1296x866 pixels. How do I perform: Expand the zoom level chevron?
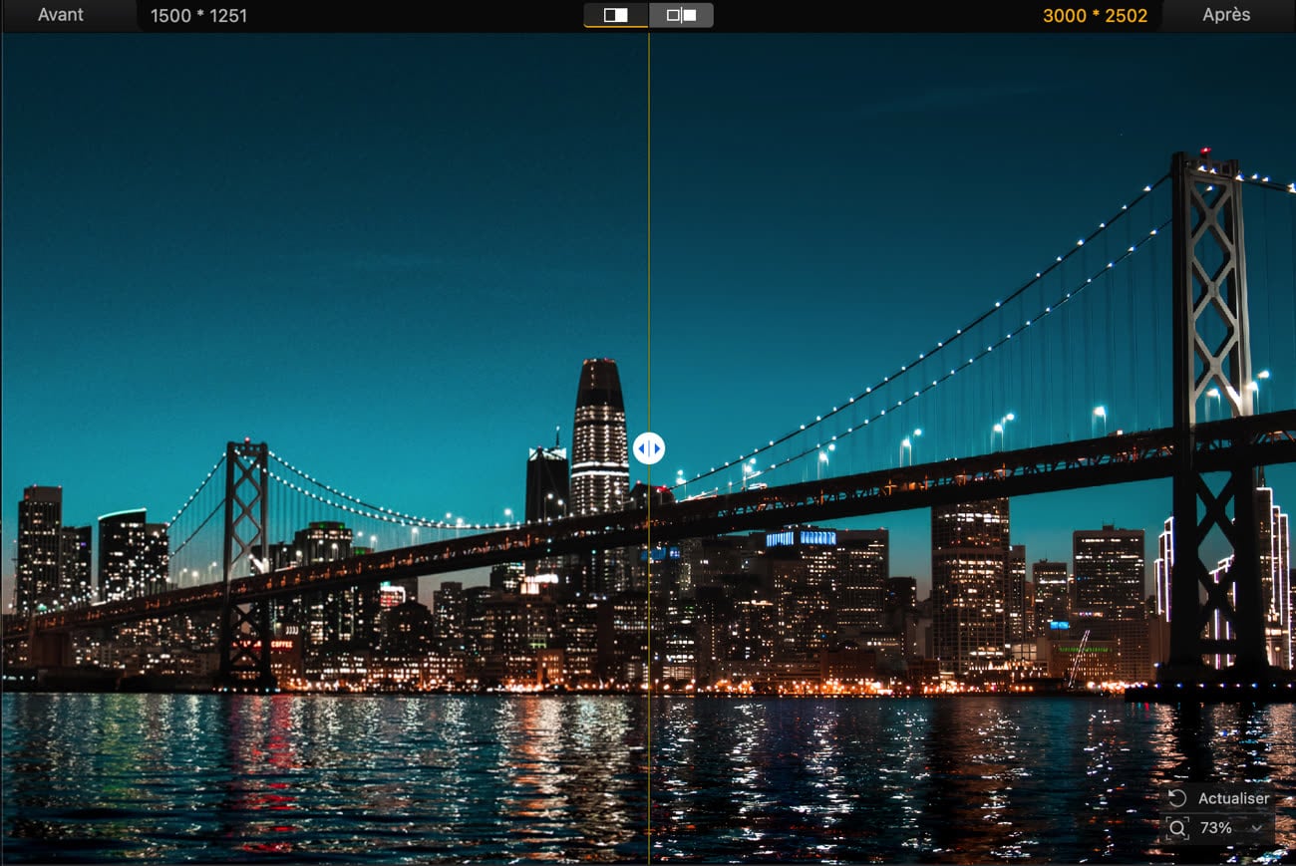(x=1255, y=828)
